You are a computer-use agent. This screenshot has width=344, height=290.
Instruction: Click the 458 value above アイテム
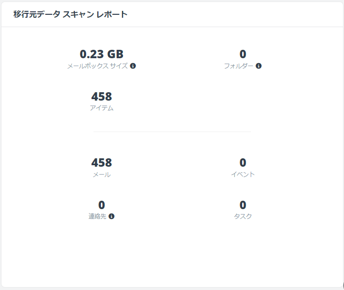coord(101,97)
